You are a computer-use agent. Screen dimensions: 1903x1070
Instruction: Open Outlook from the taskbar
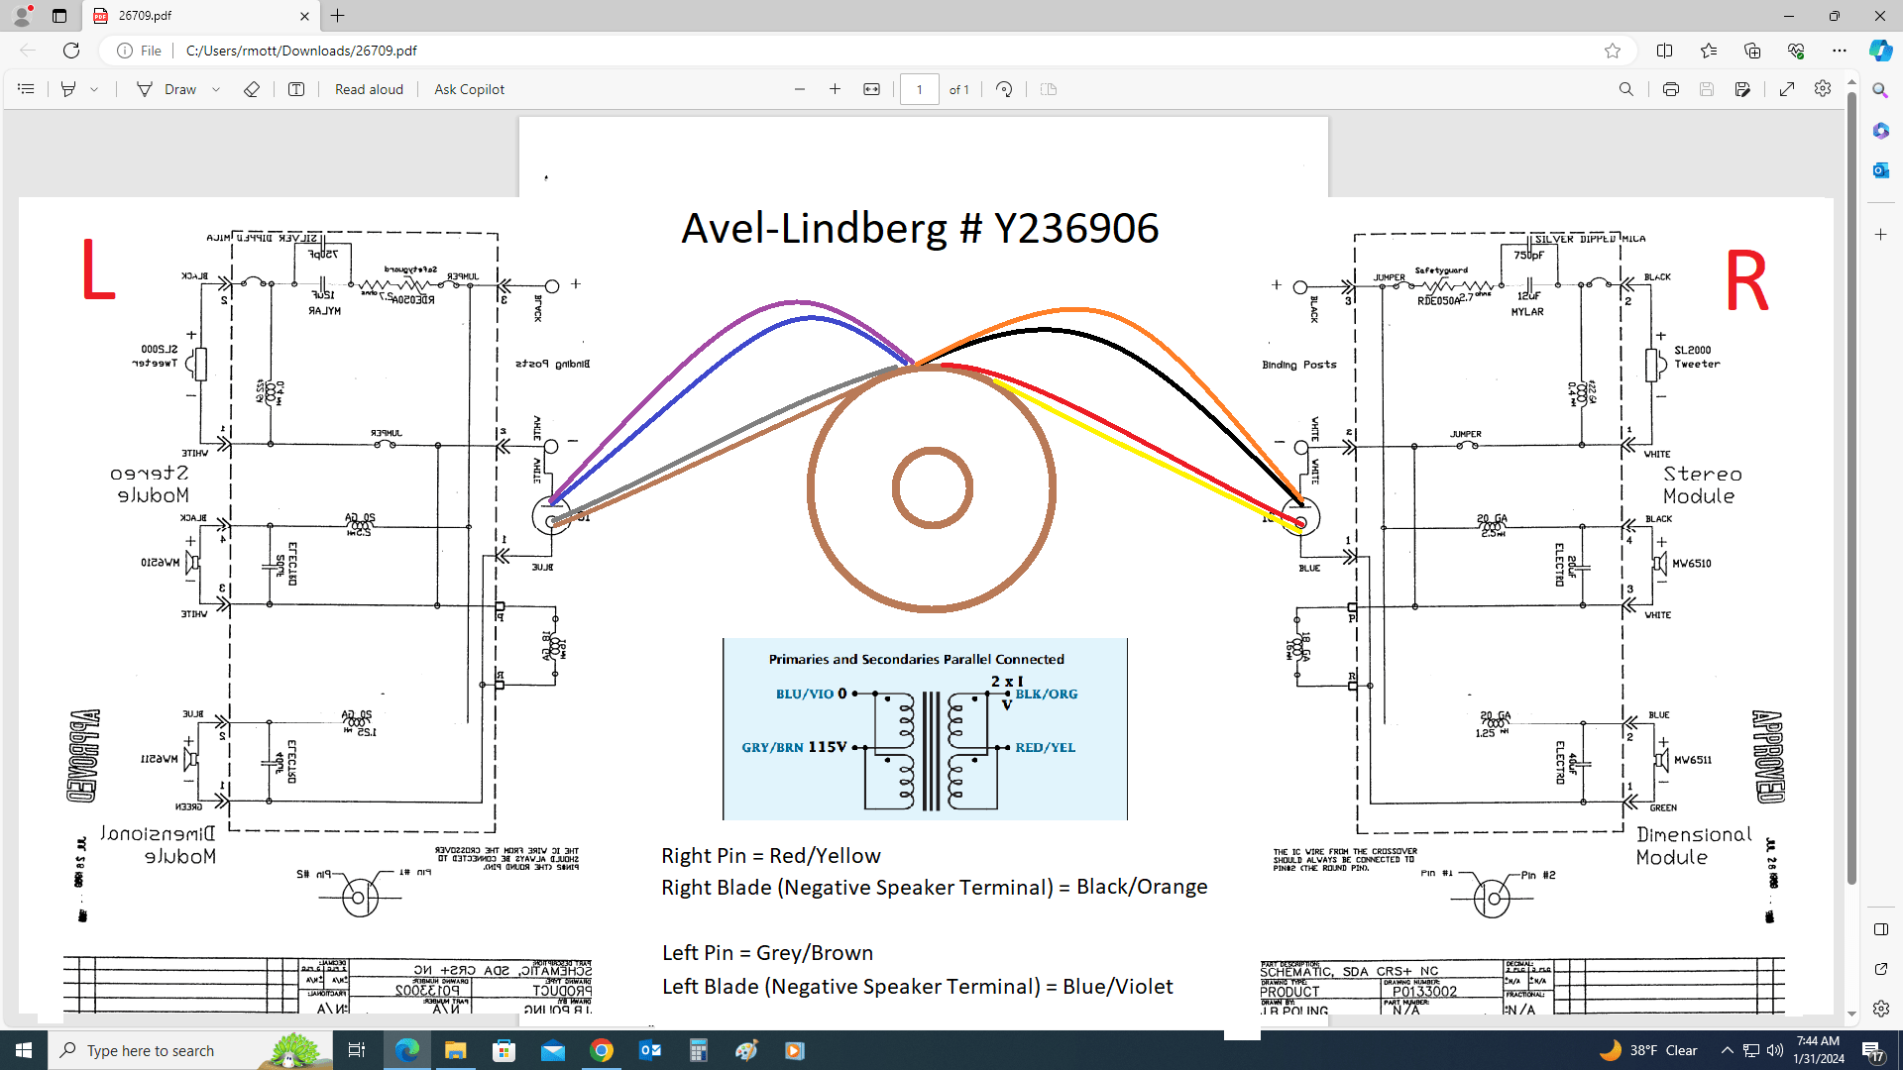(x=650, y=1050)
